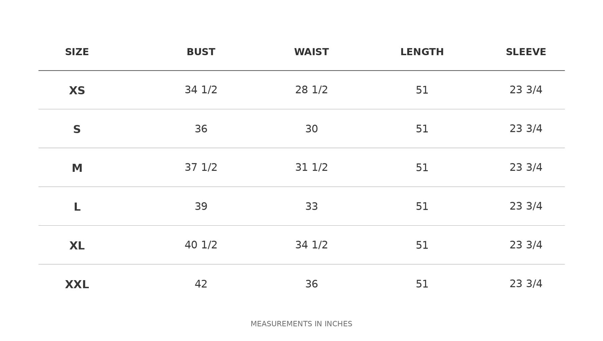Click the XS bust value 34 1/2
This screenshot has height=341, width=603.
coord(201,90)
